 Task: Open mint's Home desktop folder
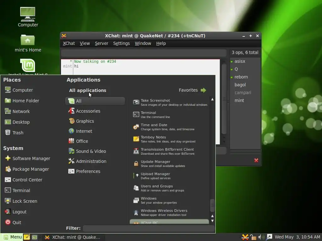[x=28, y=43]
